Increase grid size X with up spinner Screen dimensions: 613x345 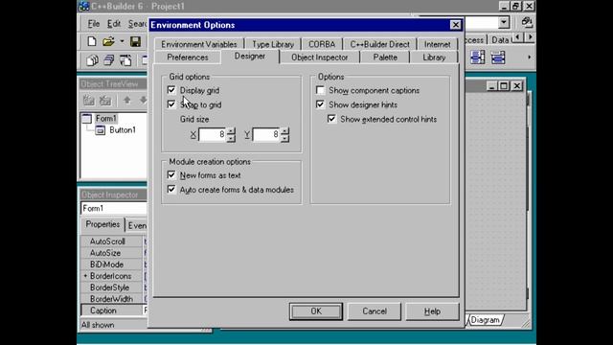(x=231, y=131)
